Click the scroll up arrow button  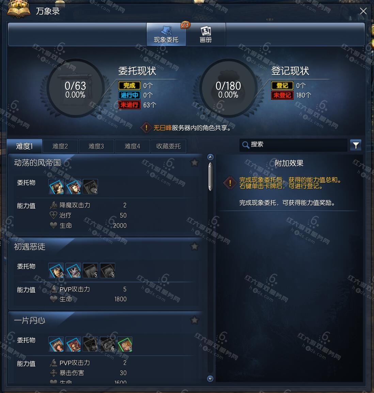tap(210, 157)
